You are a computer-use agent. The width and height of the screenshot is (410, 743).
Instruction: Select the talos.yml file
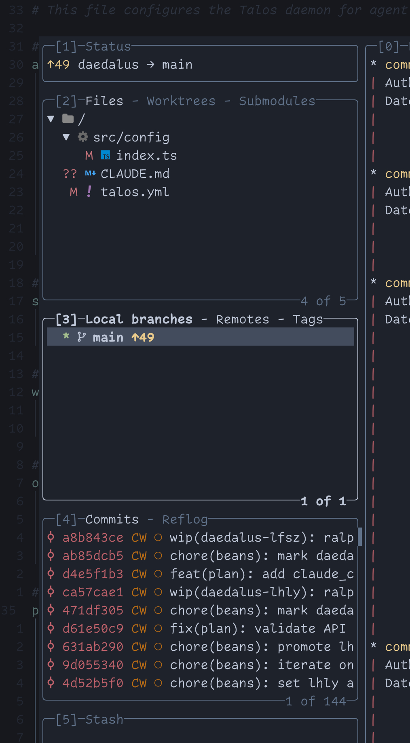pos(135,192)
